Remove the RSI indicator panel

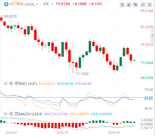[6, 83]
